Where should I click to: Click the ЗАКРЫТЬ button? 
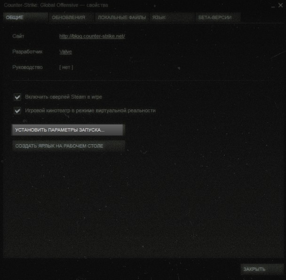click(262, 269)
